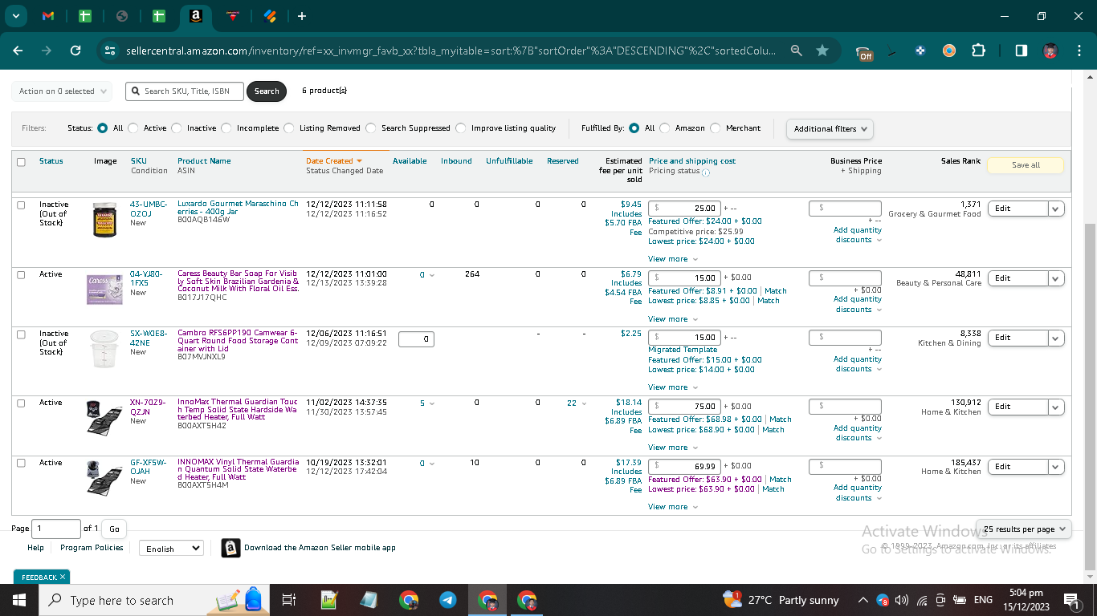Click Go to jump to the page
Viewport: 1097px width, 616px height.
pos(114,529)
